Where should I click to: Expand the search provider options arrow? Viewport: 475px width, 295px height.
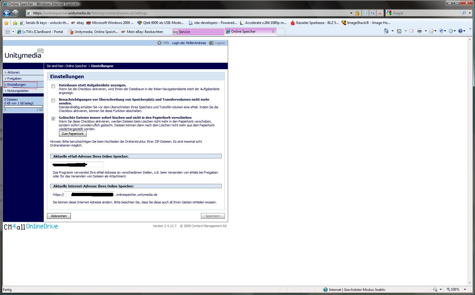(470, 13)
